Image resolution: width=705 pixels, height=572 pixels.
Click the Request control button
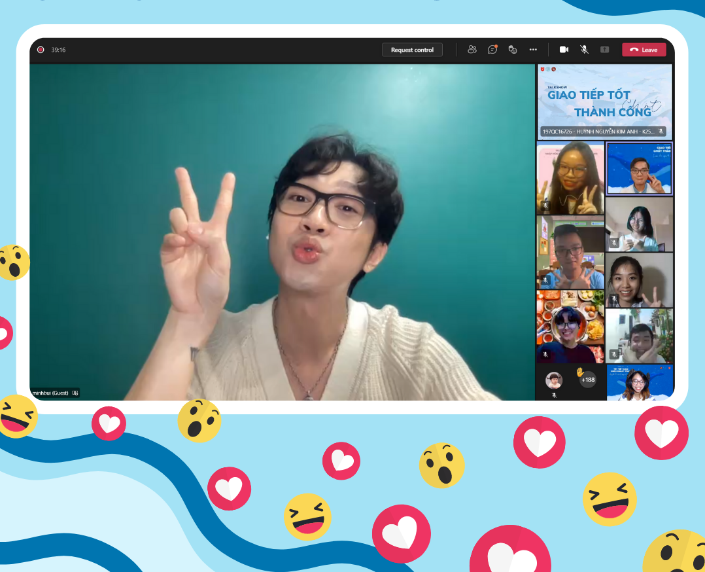point(412,50)
